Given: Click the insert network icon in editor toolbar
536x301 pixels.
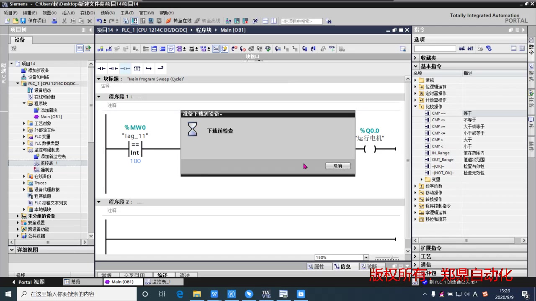Looking at the screenshot, I should [100, 49].
